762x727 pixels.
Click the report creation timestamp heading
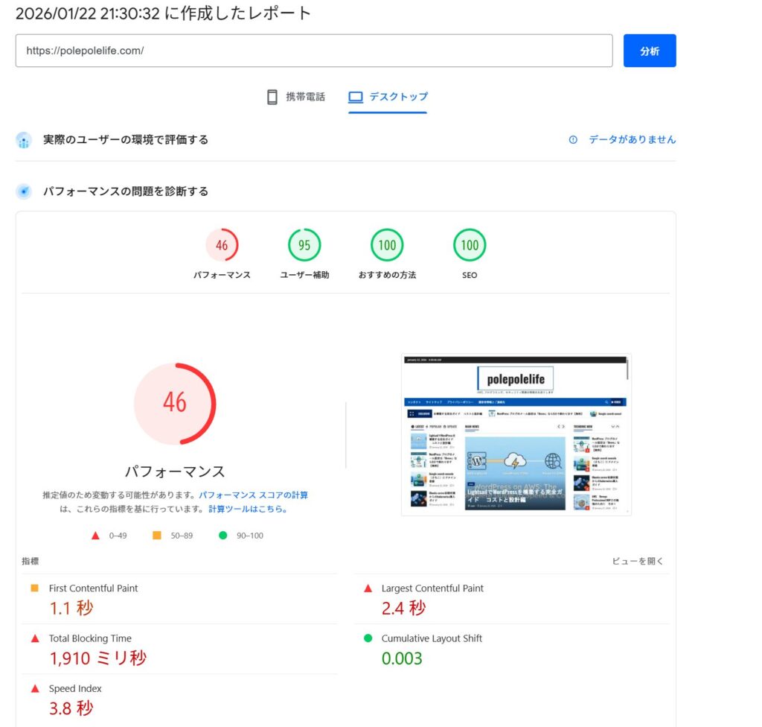click(x=163, y=13)
